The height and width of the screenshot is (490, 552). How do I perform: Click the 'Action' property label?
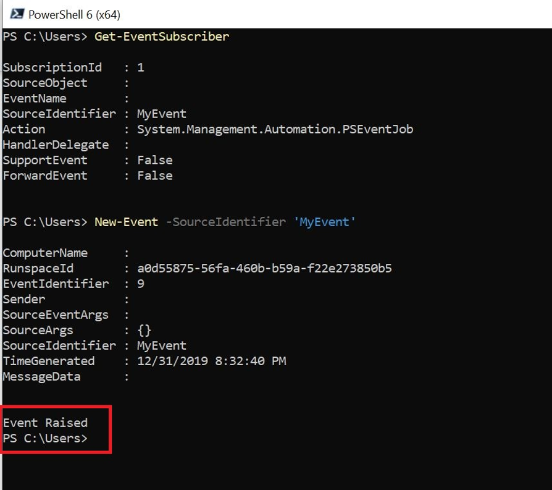click(x=24, y=129)
